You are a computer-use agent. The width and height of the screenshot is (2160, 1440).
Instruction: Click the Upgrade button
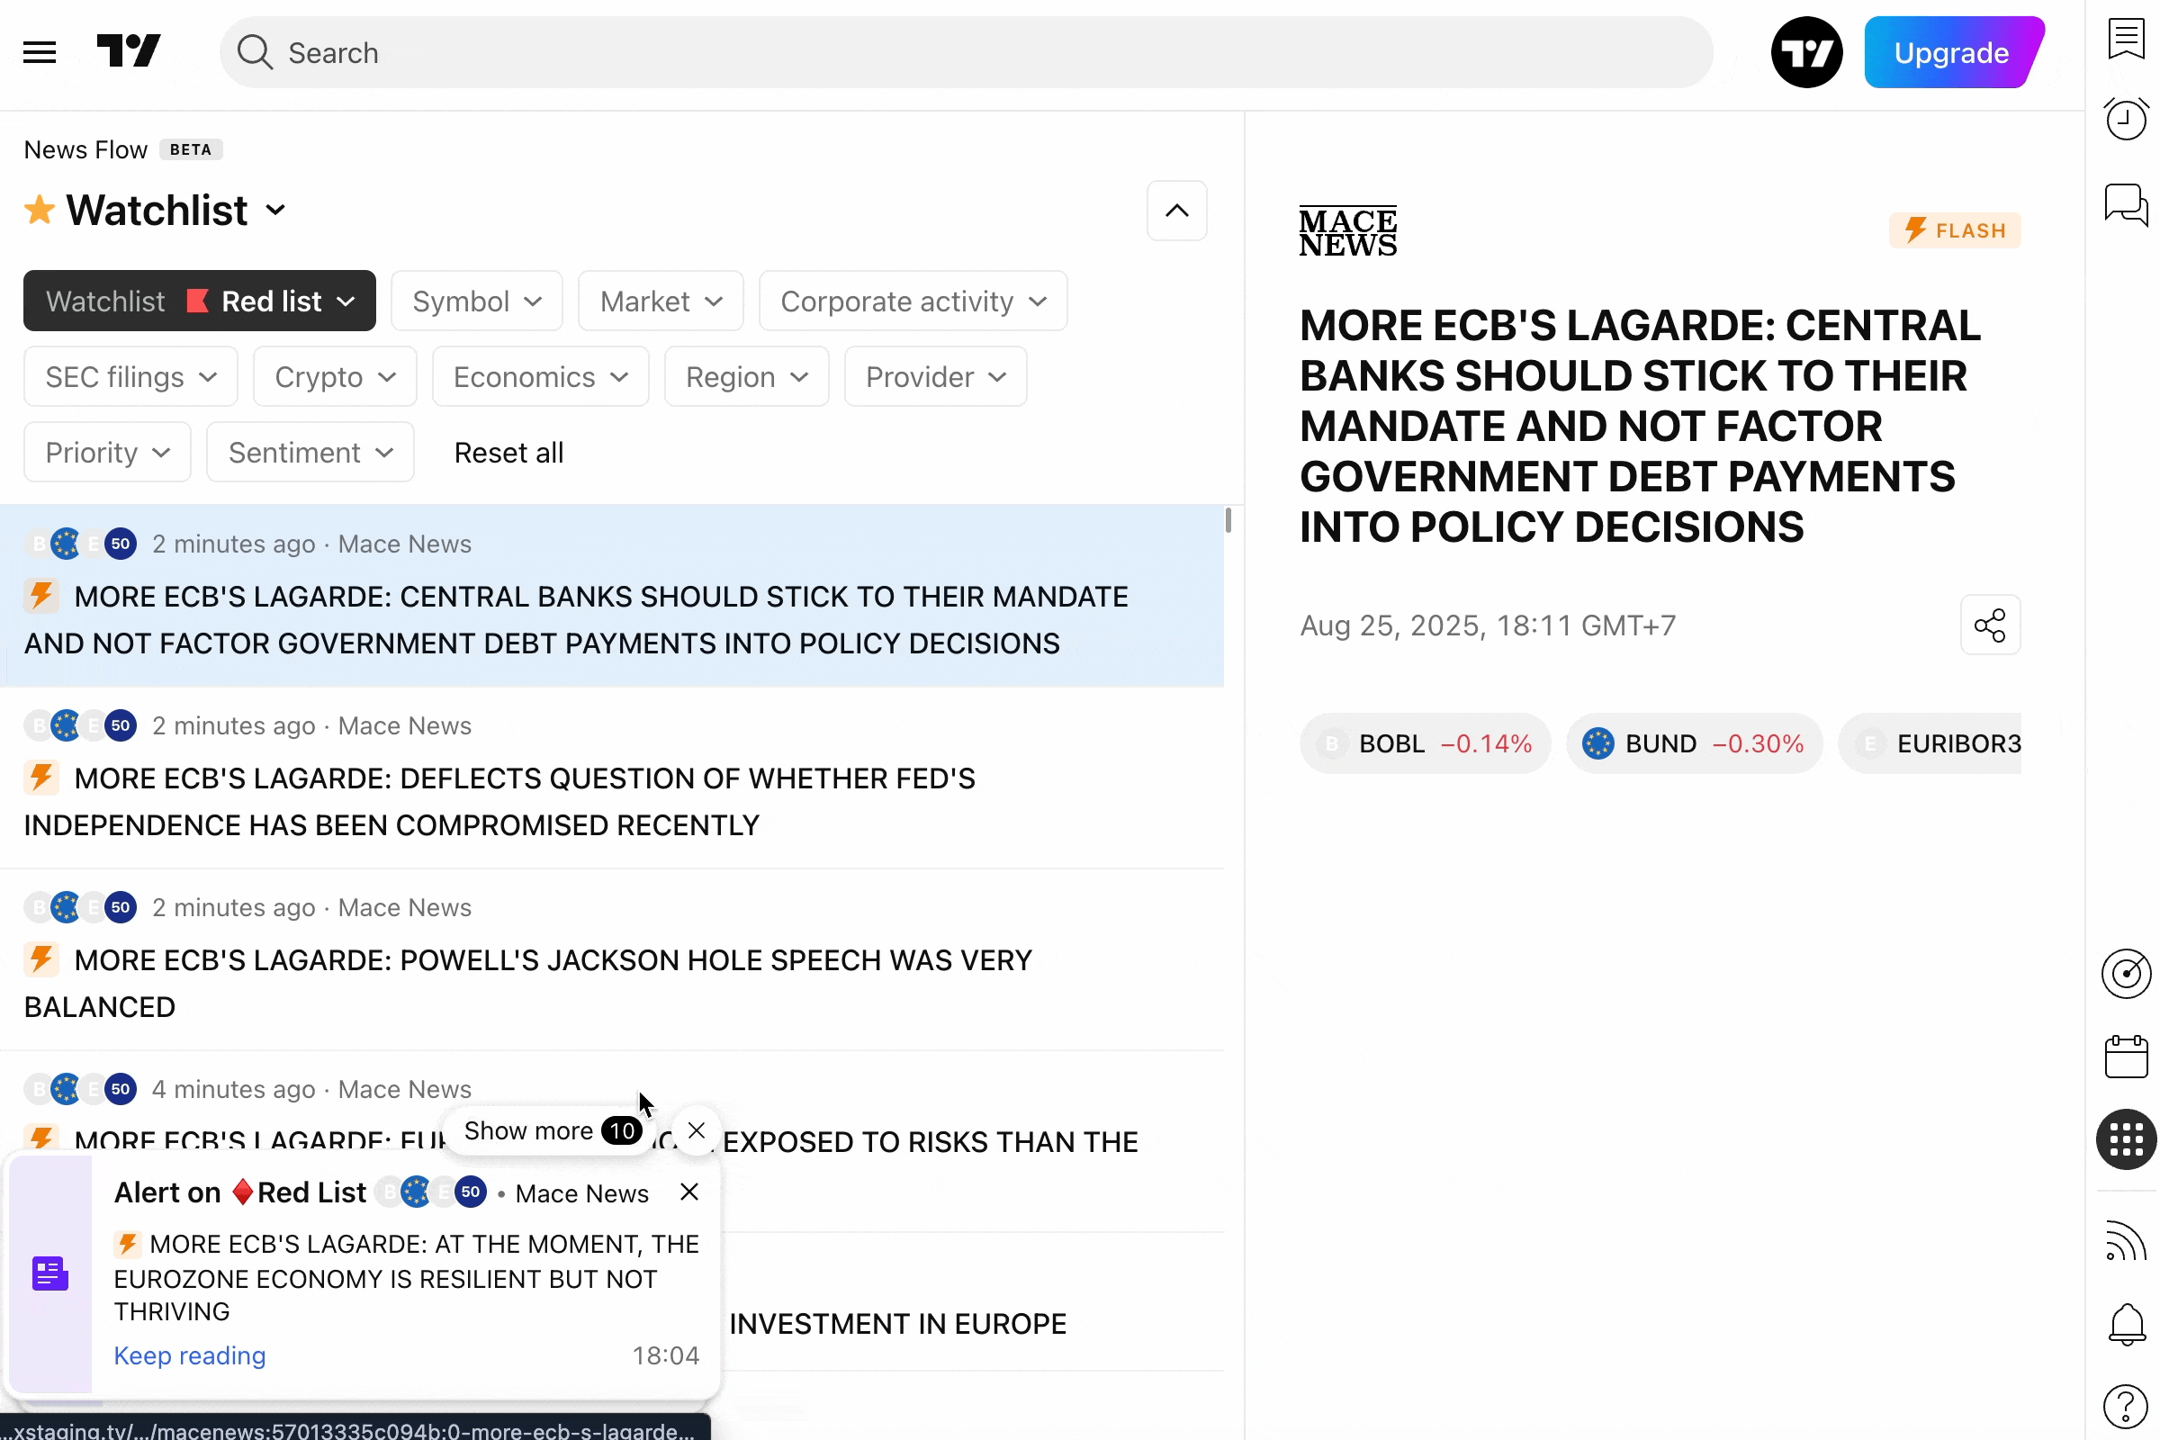point(1952,52)
